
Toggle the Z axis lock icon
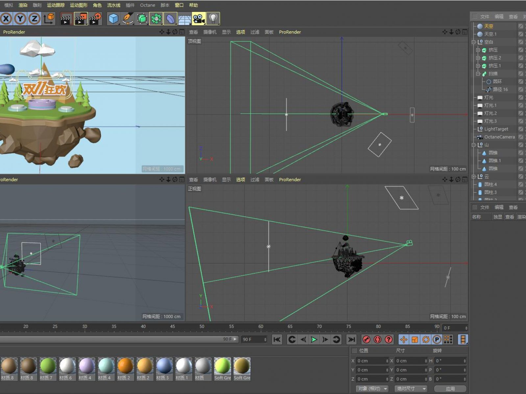pyautogui.click(x=34, y=19)
